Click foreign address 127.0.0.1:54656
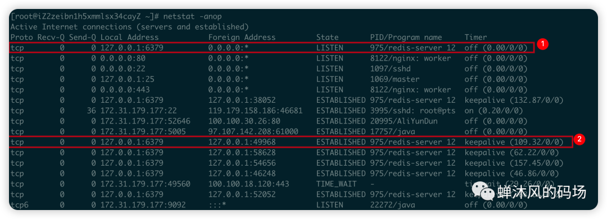The width and height of the screenshot is (607, 219). [x=242, y=163]
